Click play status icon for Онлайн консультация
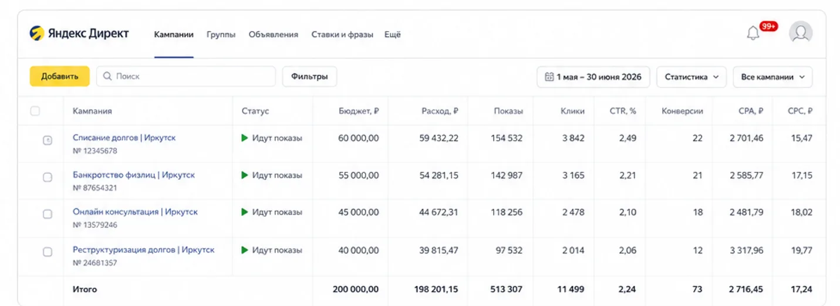 [x=245, y=212]
